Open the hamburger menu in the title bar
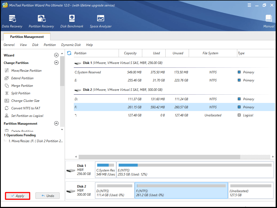The image size is (277, 208). [249, 5]
